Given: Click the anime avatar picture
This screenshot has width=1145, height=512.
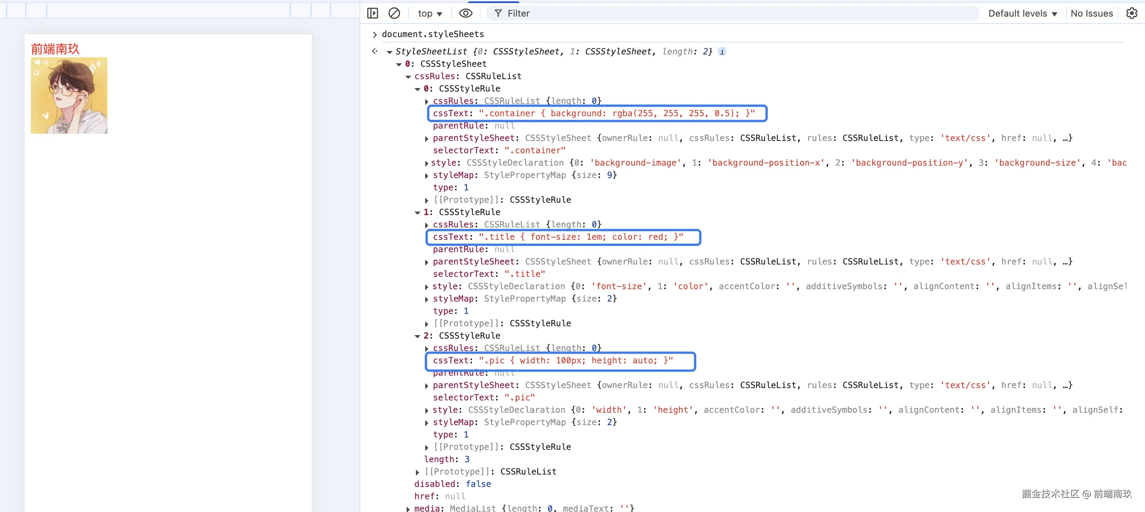Looking at the screenshot, I should [x=69, y=95].
